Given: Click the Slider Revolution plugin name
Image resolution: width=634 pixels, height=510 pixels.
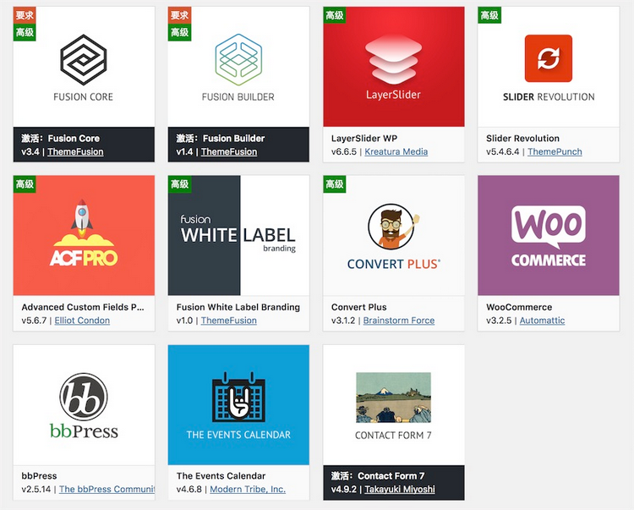Looking at the screenshot, I should [x=522, y=139].
